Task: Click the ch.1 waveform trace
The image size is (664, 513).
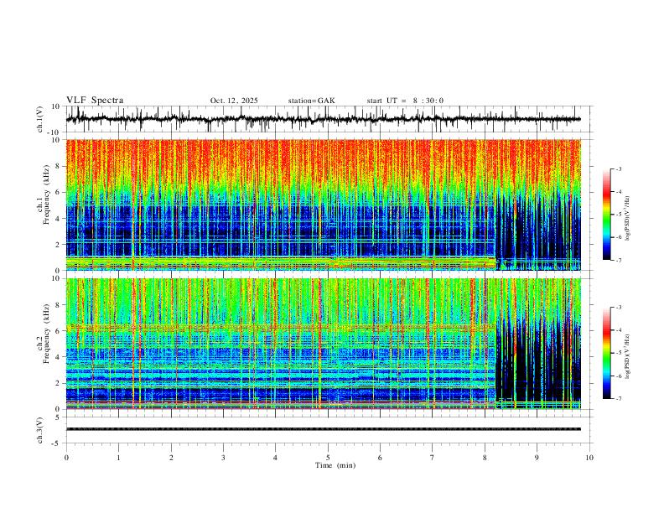Action: click(x=323, y=119)
